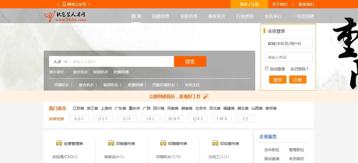Screen dimensions: 358x163
Task: Click the A B C pinyin filter button
Action: tap(79, 119)
